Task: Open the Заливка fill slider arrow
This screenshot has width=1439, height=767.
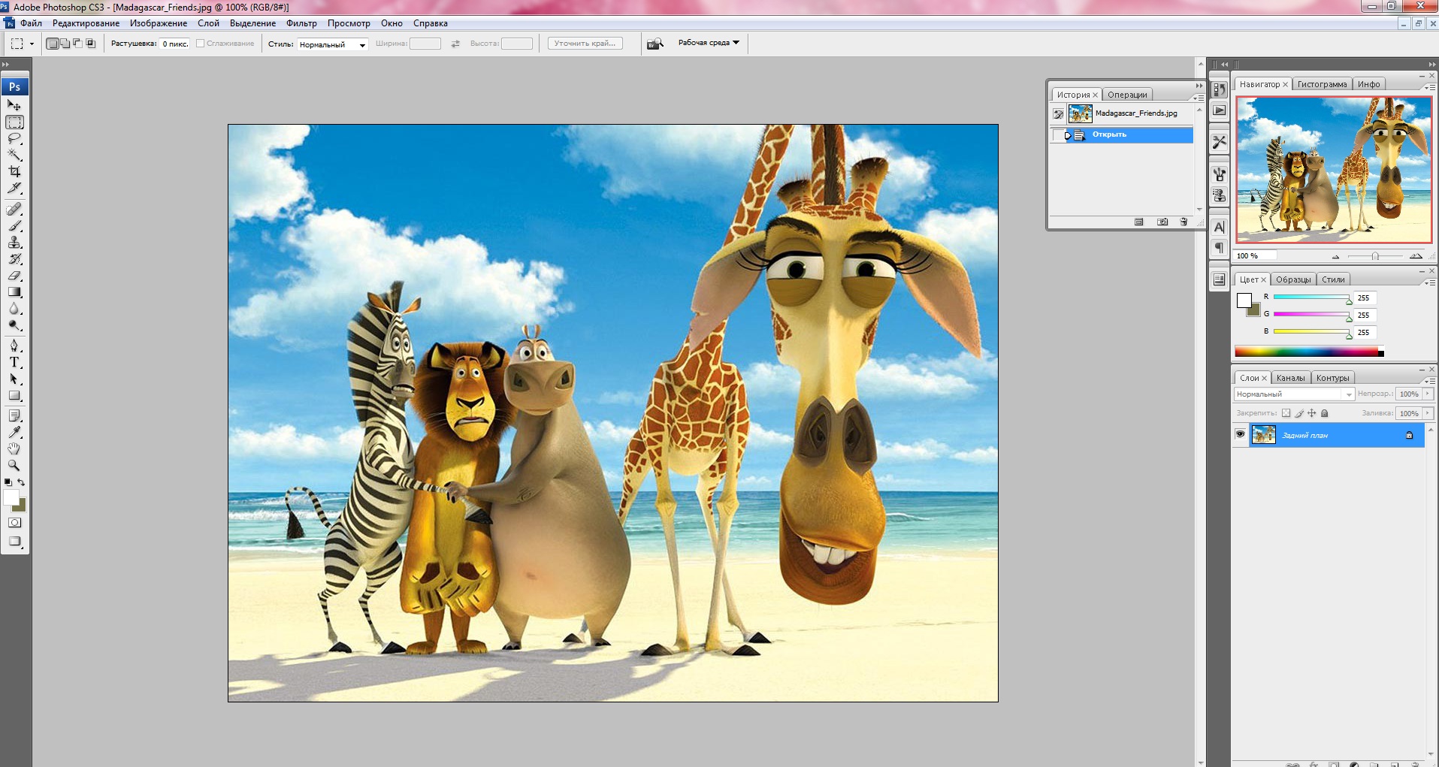Action: click(x=1428, y=413)
